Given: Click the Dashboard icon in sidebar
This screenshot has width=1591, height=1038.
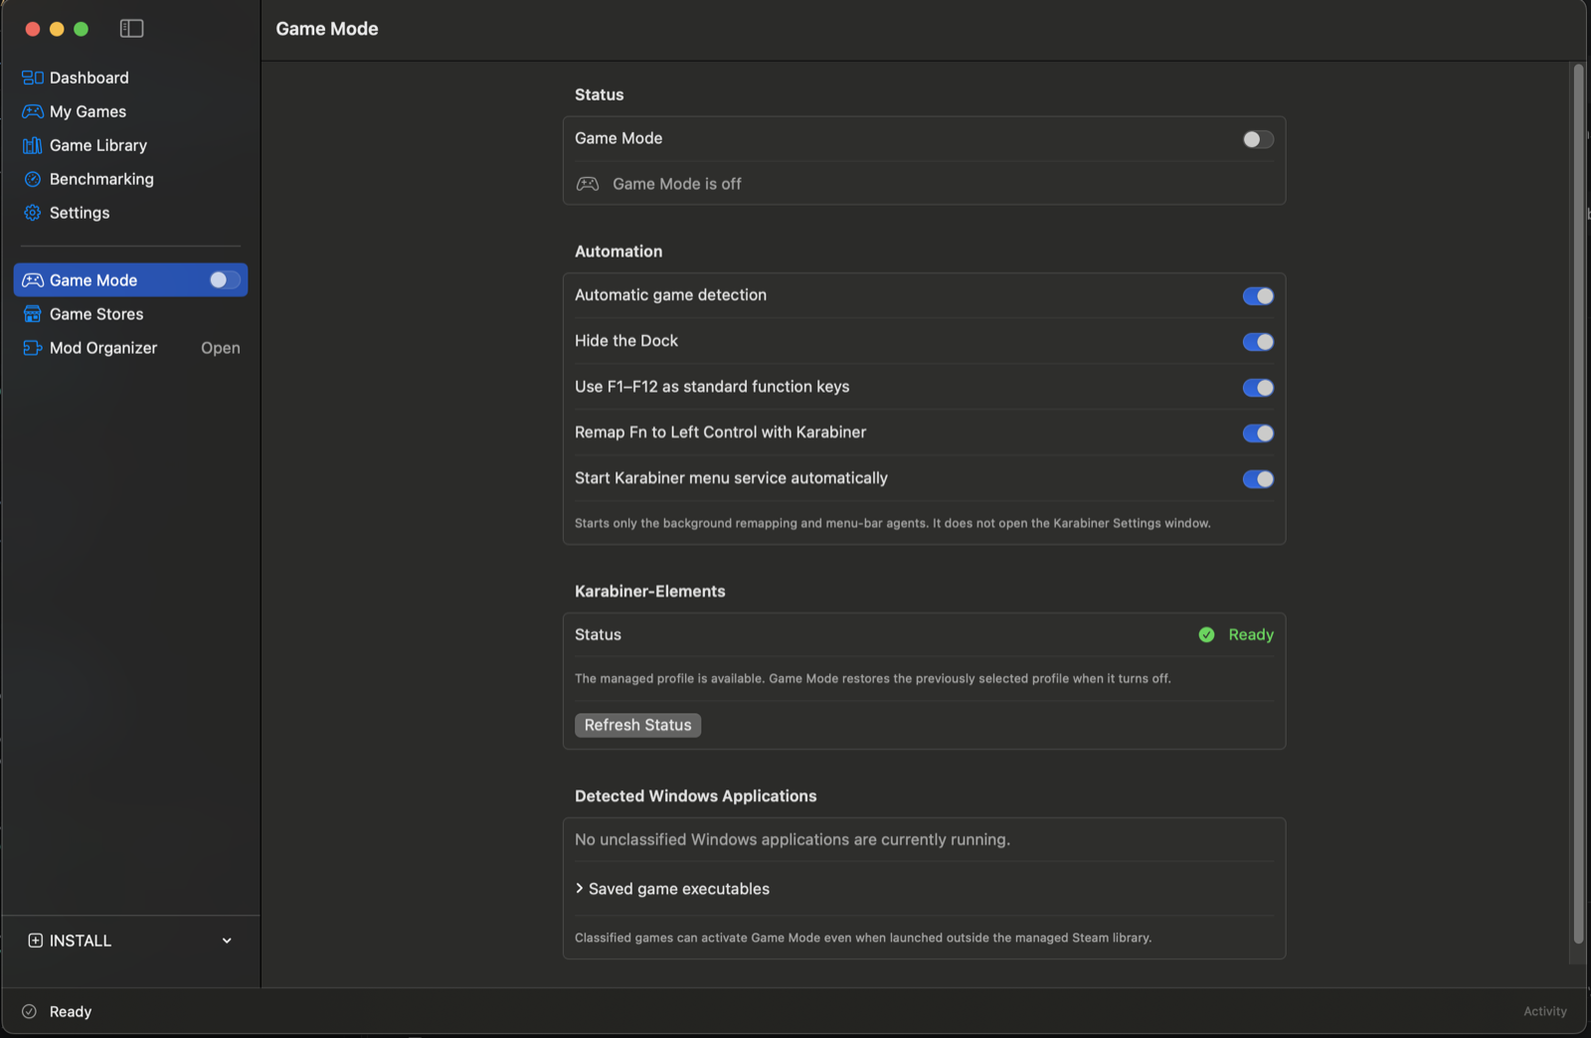Looking at the screenshot, I should tap(33, 78).
